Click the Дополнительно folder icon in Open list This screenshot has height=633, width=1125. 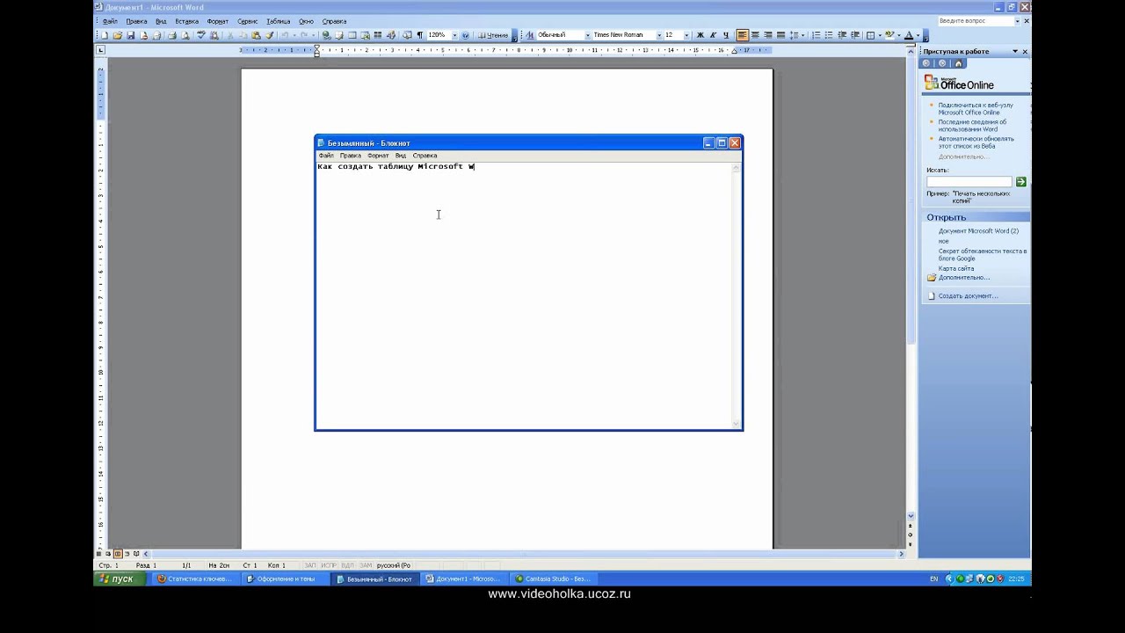click(x=932, y=278)
